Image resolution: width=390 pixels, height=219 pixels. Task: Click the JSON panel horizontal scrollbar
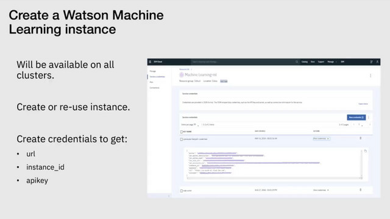pos(274,178)
